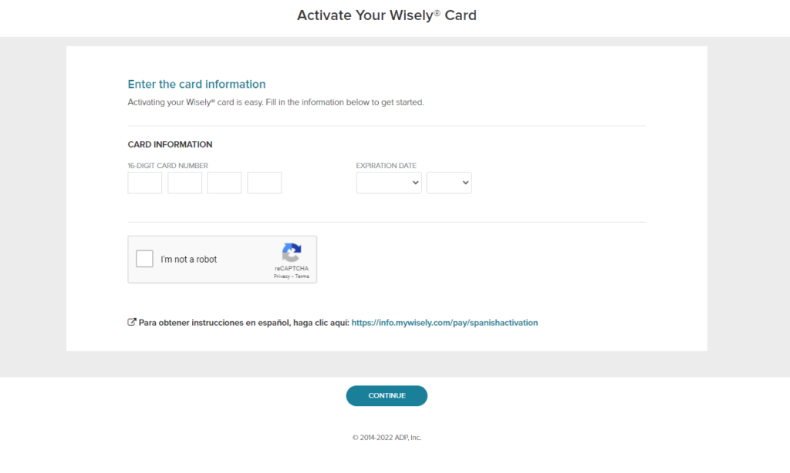Click the first card number input box
Screen dimensions: 790x473
[x=144, y=183]
